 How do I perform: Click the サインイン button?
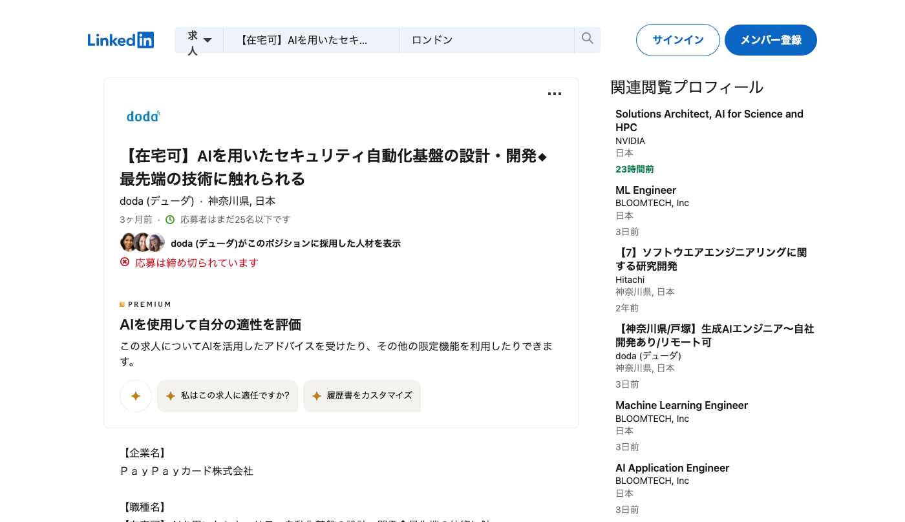point(677,40)
